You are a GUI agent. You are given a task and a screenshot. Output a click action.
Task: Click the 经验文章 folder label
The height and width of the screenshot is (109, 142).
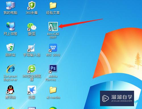click(53, 13)
